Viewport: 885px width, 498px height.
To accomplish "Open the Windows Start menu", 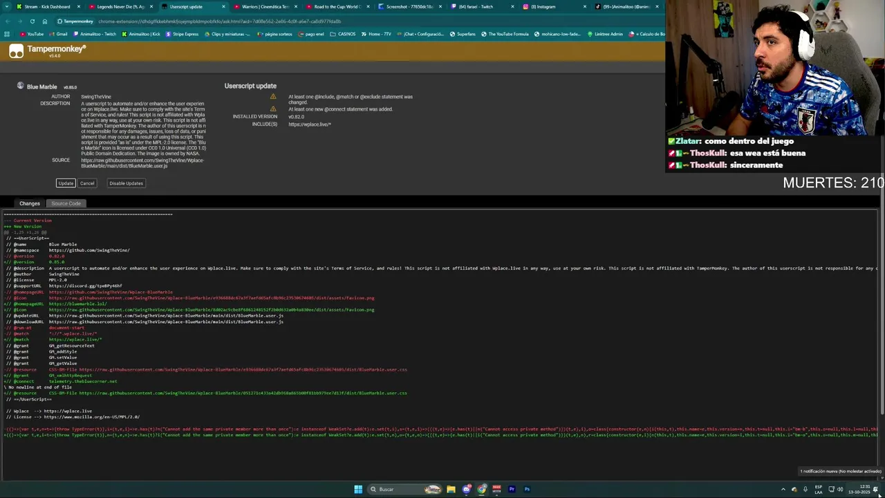I will click(x=358, y=489).
